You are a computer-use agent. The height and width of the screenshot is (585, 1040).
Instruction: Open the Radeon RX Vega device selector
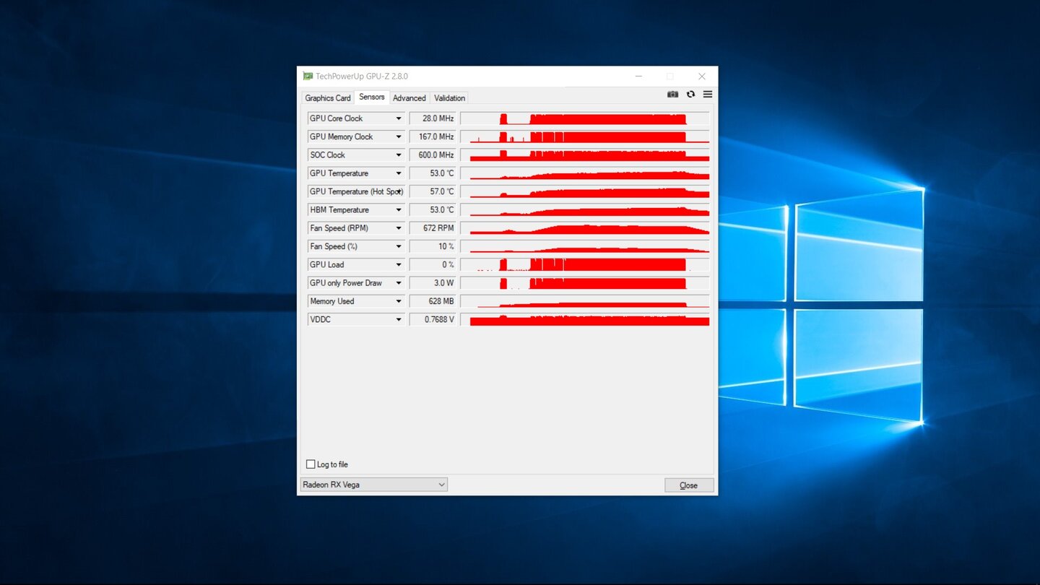point(373,485)
